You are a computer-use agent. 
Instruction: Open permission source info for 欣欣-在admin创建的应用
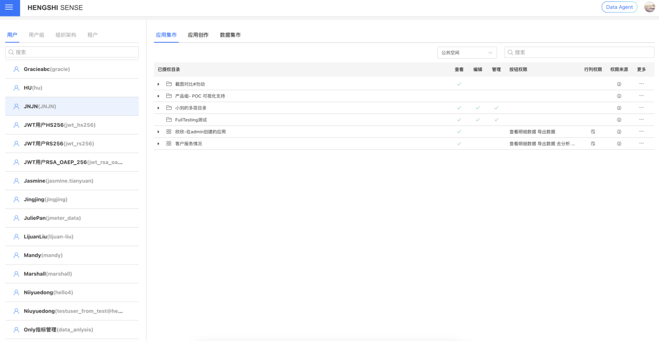(619, 132)
